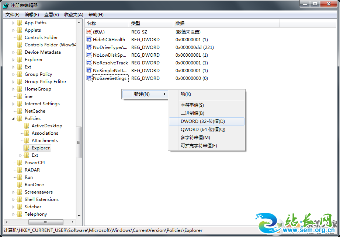The image size is (340, 237).
Task: Click the Screensavers folder icon
Action: 20,192
